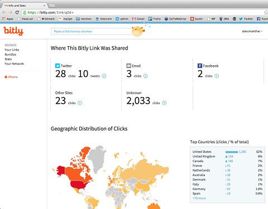Expand Facebook clicks details arrow
The image size is (268, 209).
(x=217, y=76)
